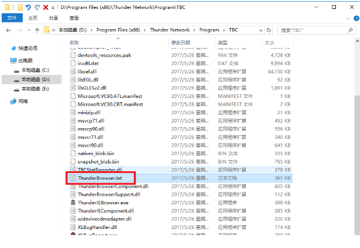Select icudtl.dat file
This screenshot has width=360, height=248.
[x=88, y=63]
